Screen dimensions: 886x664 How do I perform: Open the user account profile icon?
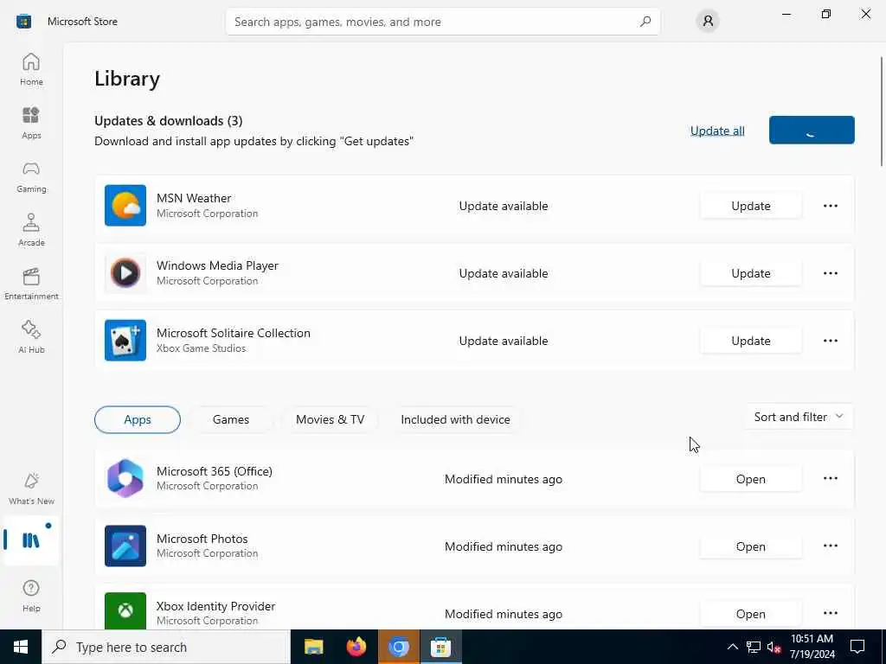click(708, 22)
